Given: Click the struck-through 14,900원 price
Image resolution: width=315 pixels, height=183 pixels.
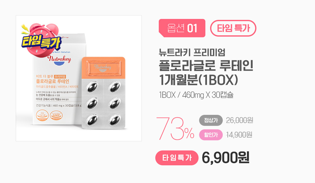Looking at the screenshot, I should tap(239, 135).
